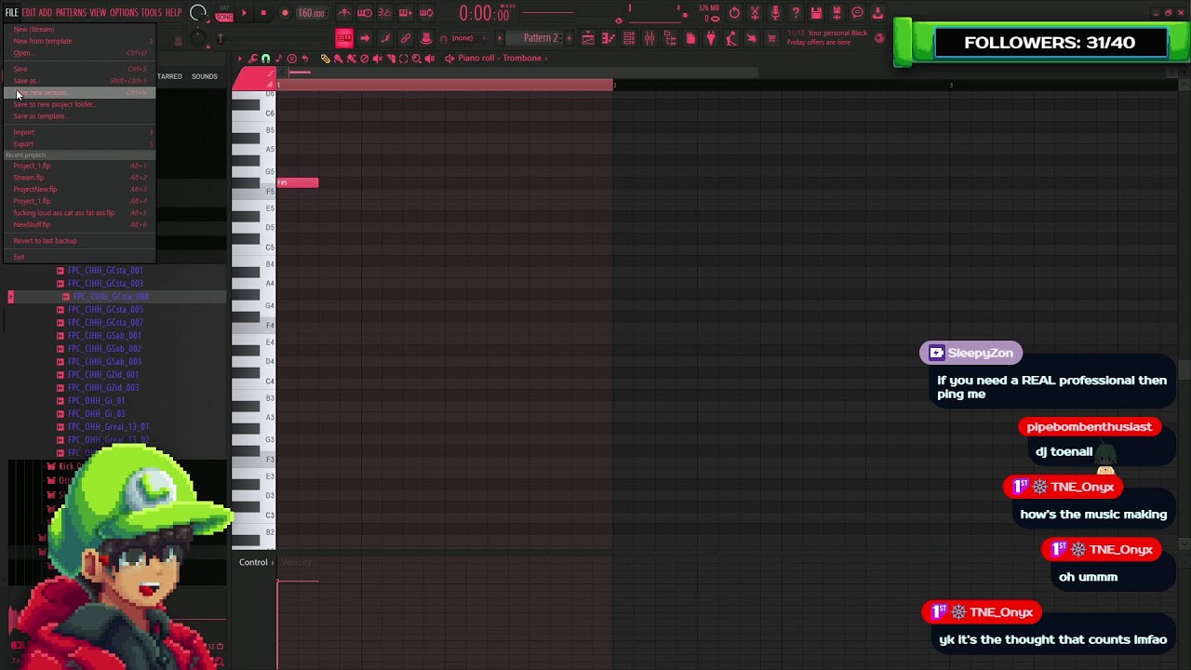Open the Mixer view icon
Image resolution: width=1191 pixels, height=670 pixels.
click(x=649, y=38)
